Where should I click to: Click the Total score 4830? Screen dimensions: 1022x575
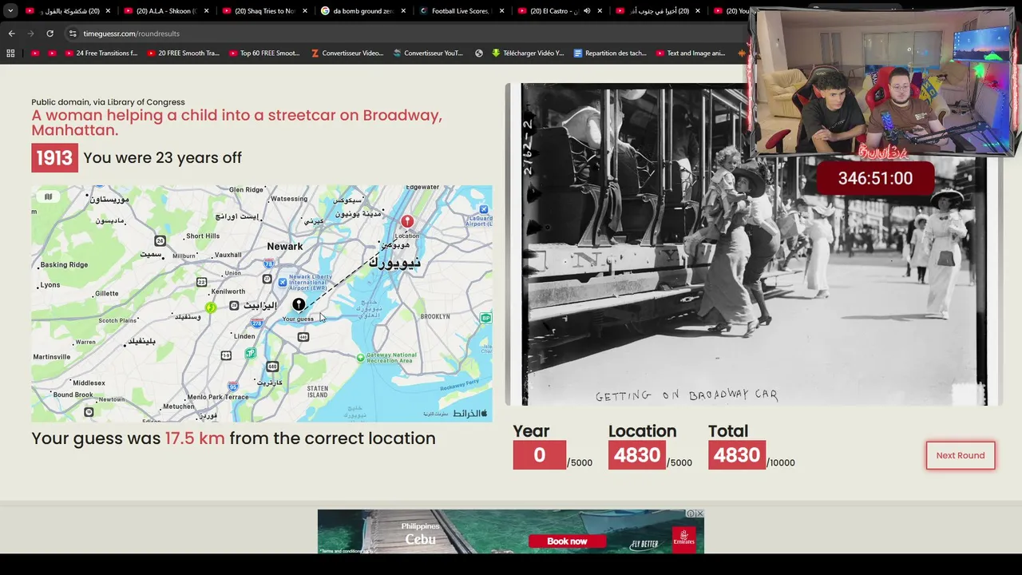point(737,455)
